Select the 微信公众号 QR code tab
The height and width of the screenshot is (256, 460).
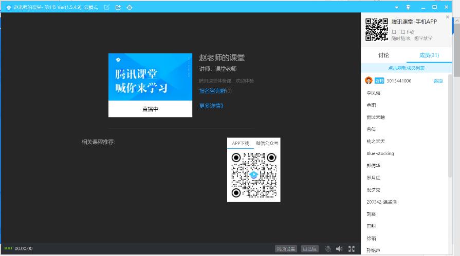(x=267, y=143)
